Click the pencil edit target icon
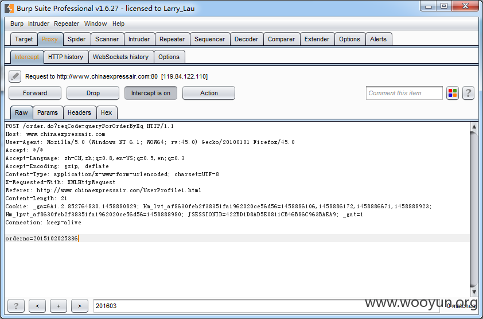Image resolution: width=483 pixels, height=319 pixels. 15,76
